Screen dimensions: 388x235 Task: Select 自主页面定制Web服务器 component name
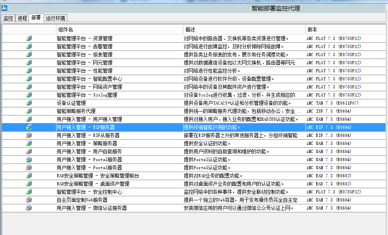(82, 200)
